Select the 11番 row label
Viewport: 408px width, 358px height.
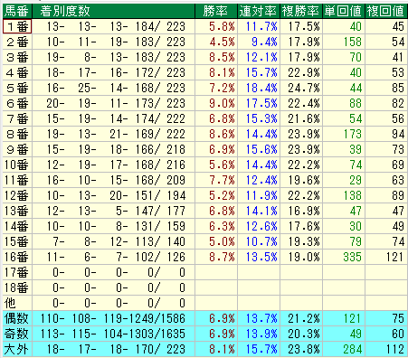point(17,180)
